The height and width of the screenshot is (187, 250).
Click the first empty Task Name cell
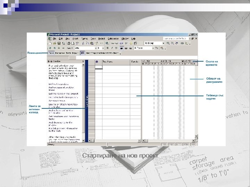click(116, 67)
